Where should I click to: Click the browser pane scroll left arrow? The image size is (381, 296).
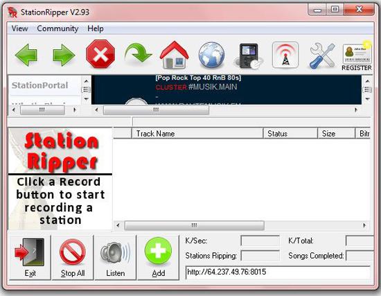coord(97,110)
